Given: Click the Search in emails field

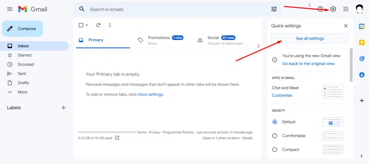Looking at the screenshot, I should [178, 9].
